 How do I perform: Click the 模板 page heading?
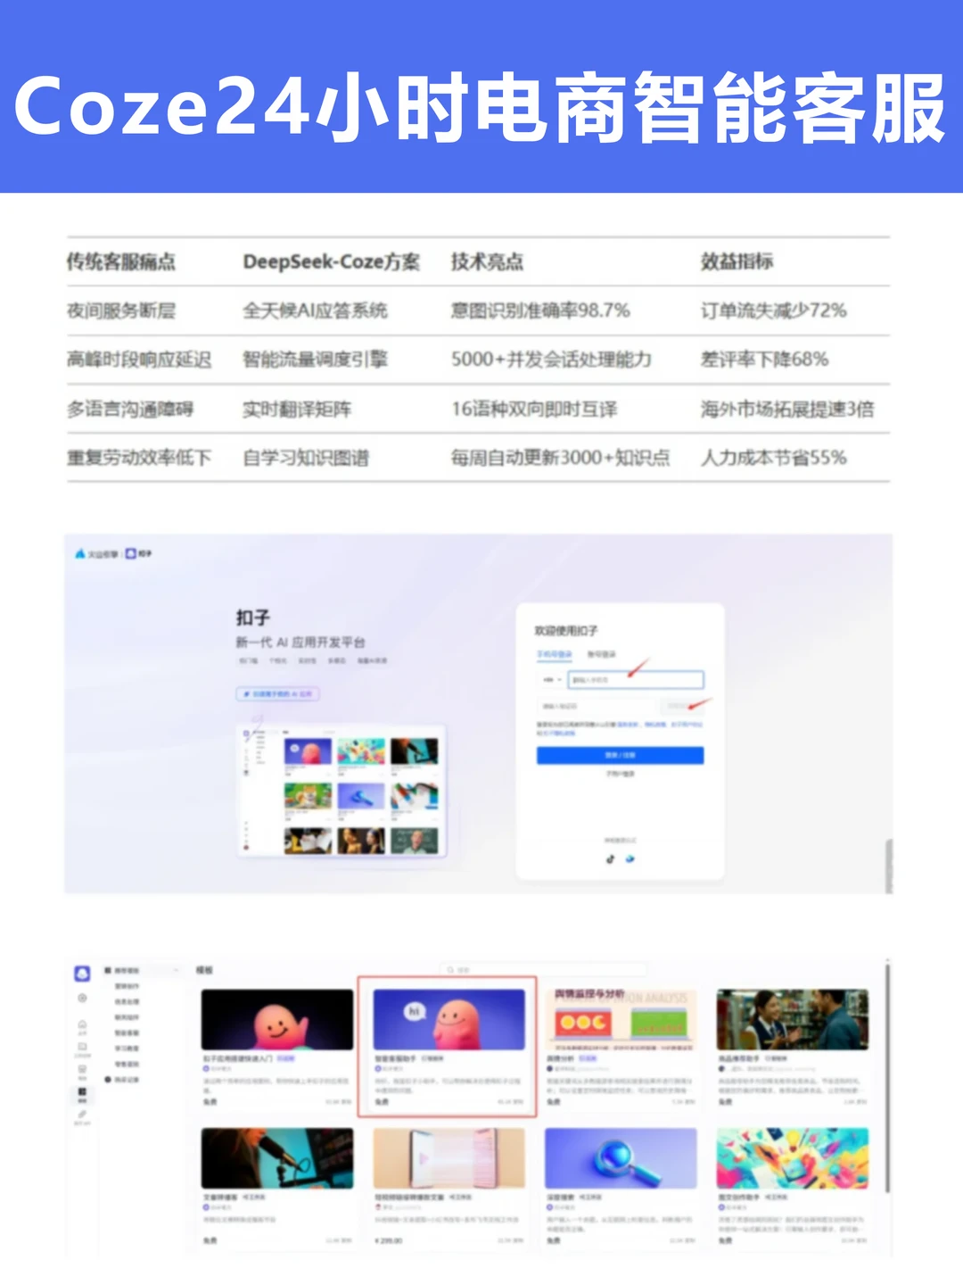(x=204, y=969)
